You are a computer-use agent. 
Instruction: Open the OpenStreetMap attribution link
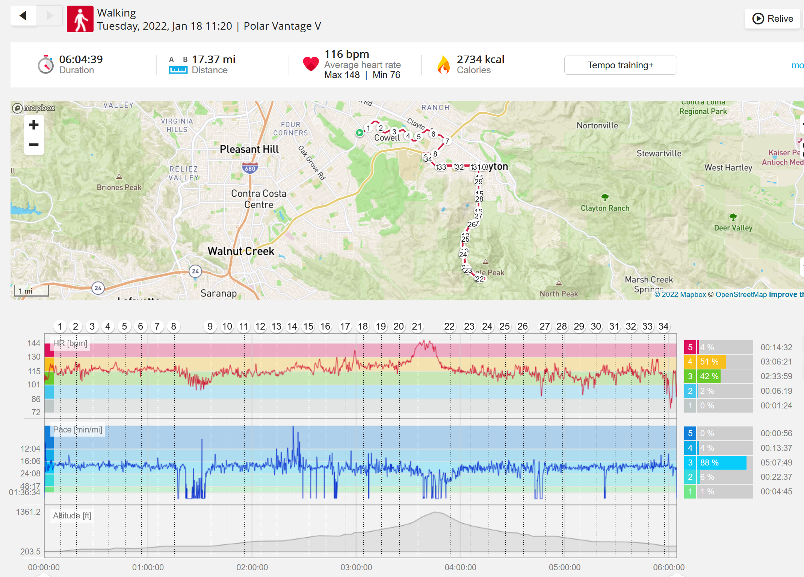(741, 294)
